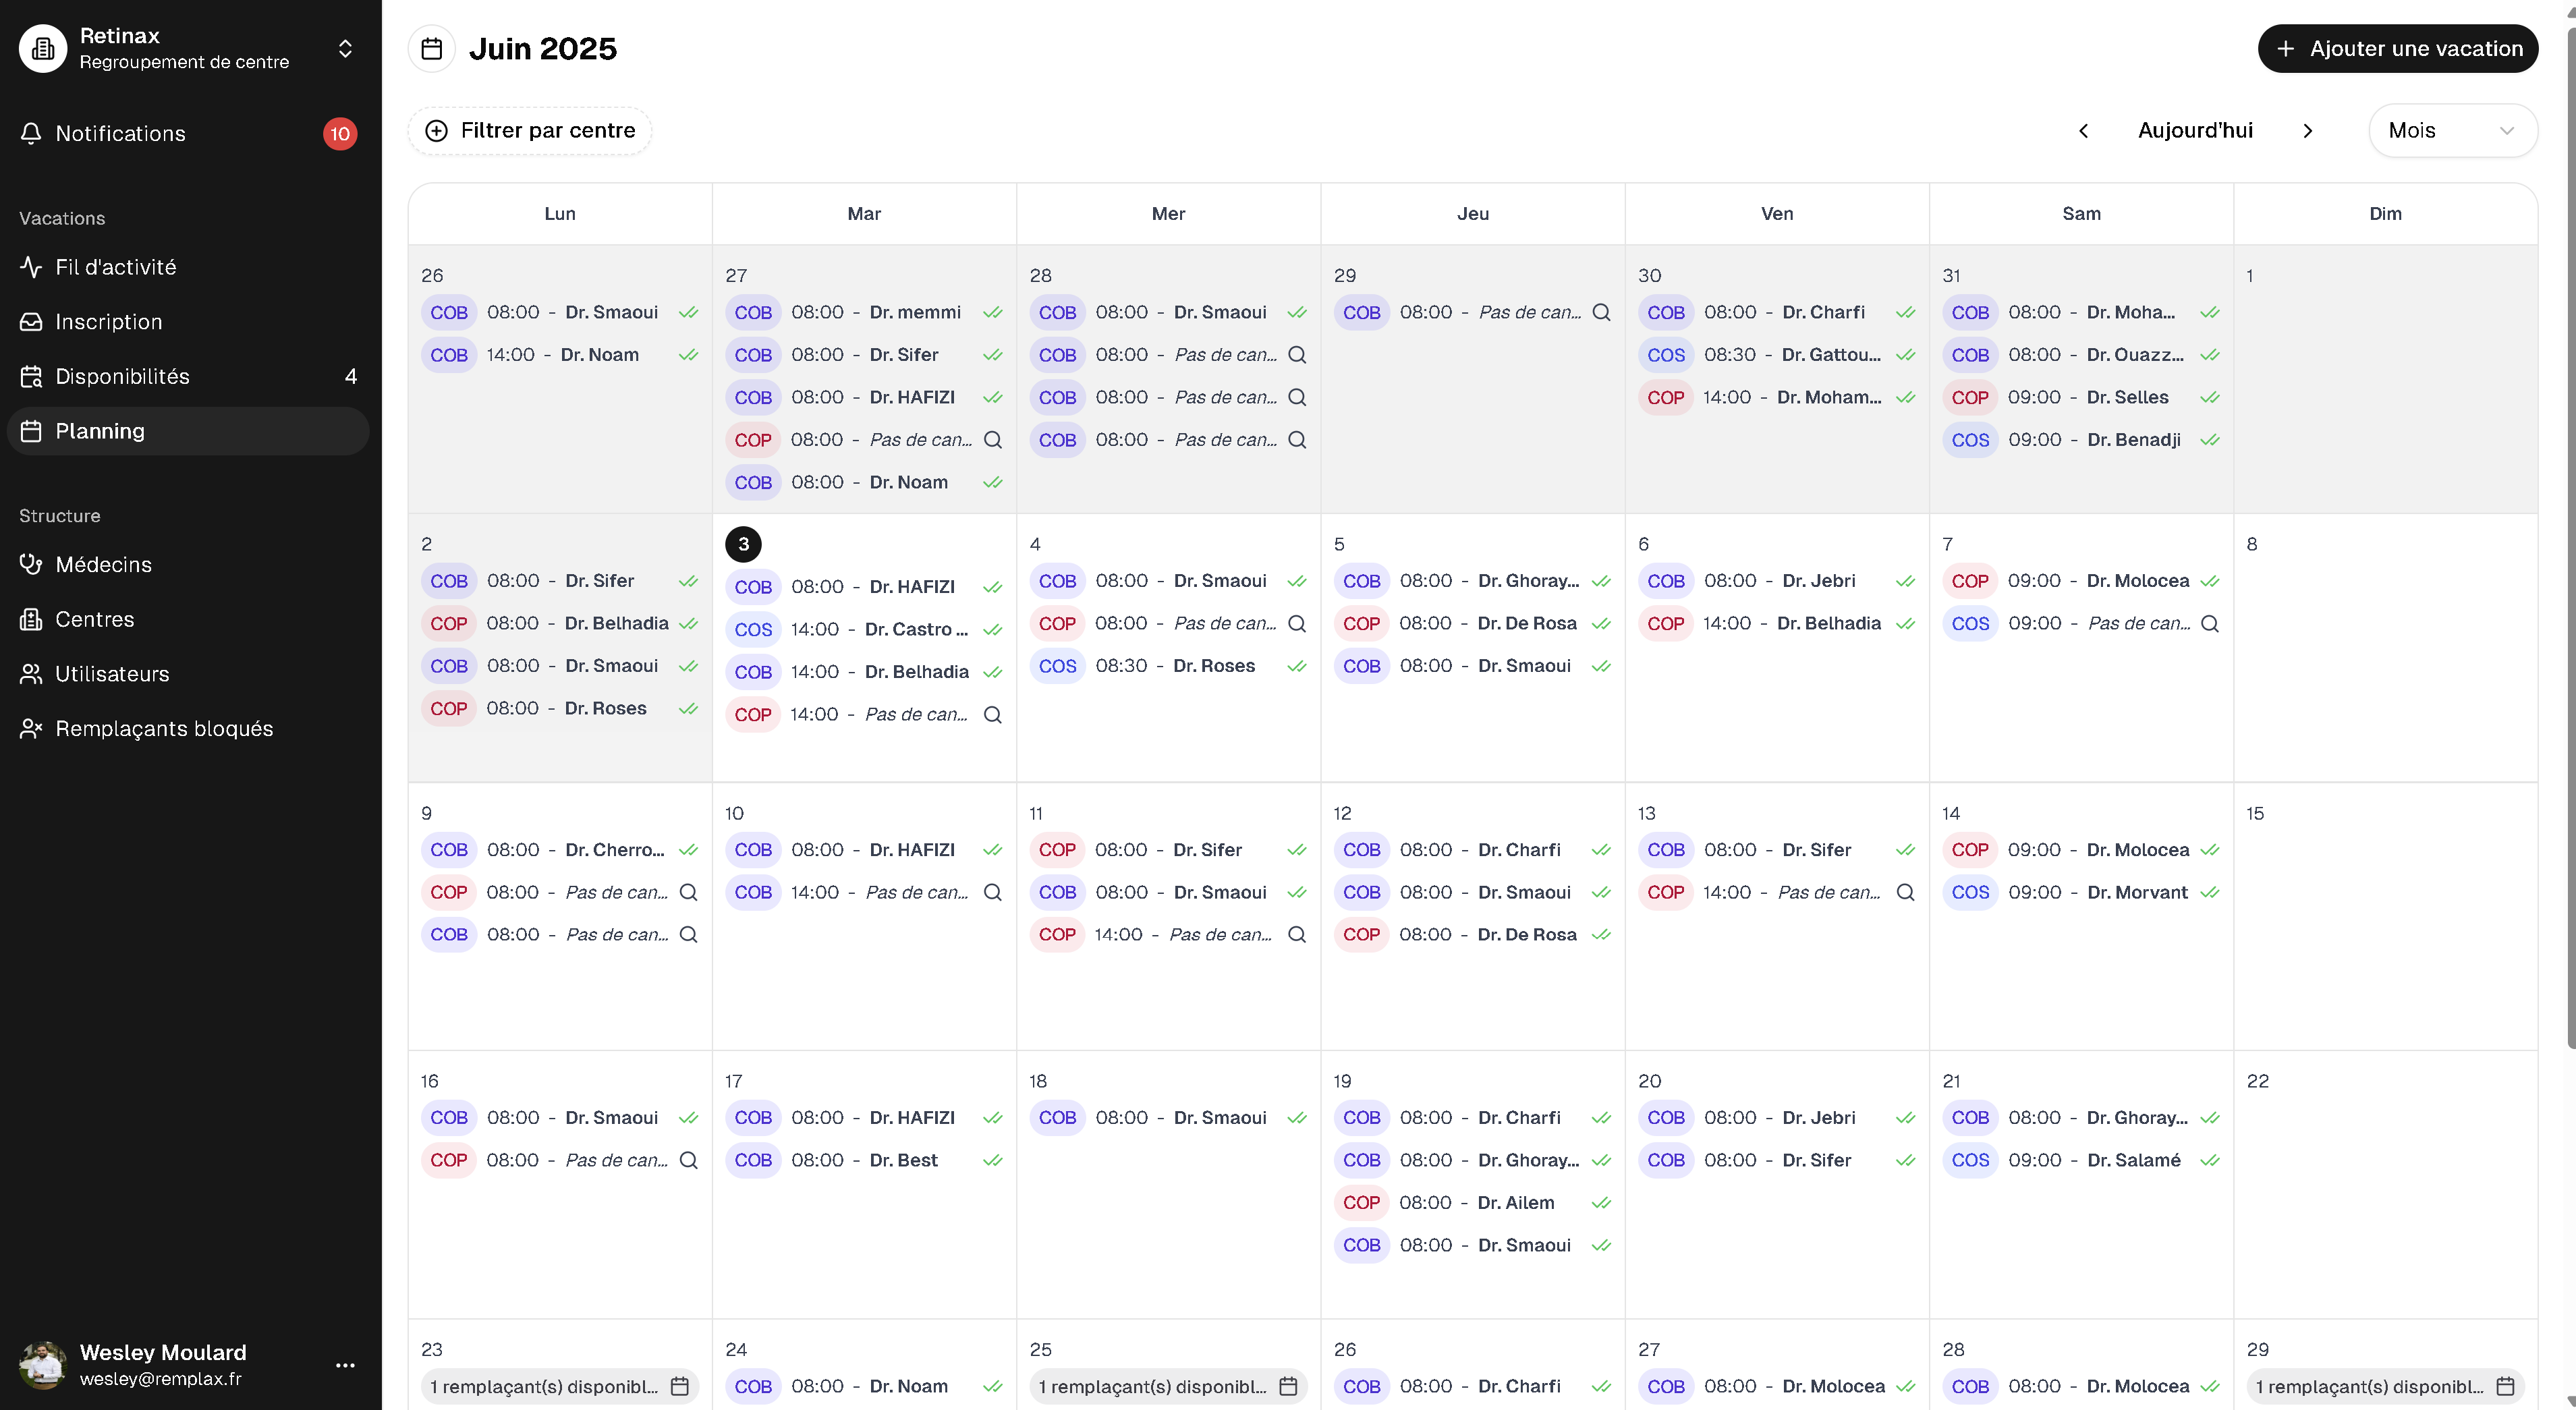Click calendar icon on June 25 availability
This screenshot has width=2576, height=1410.
point(1288,1387)
